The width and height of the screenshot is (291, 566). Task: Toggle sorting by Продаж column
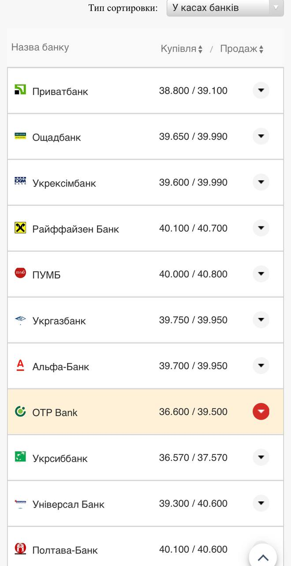coord(242,49)
